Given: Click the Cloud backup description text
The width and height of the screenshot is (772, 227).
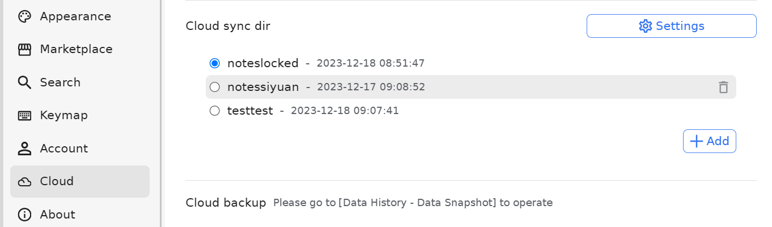Looking at the screenshot, I should point(413,203).
